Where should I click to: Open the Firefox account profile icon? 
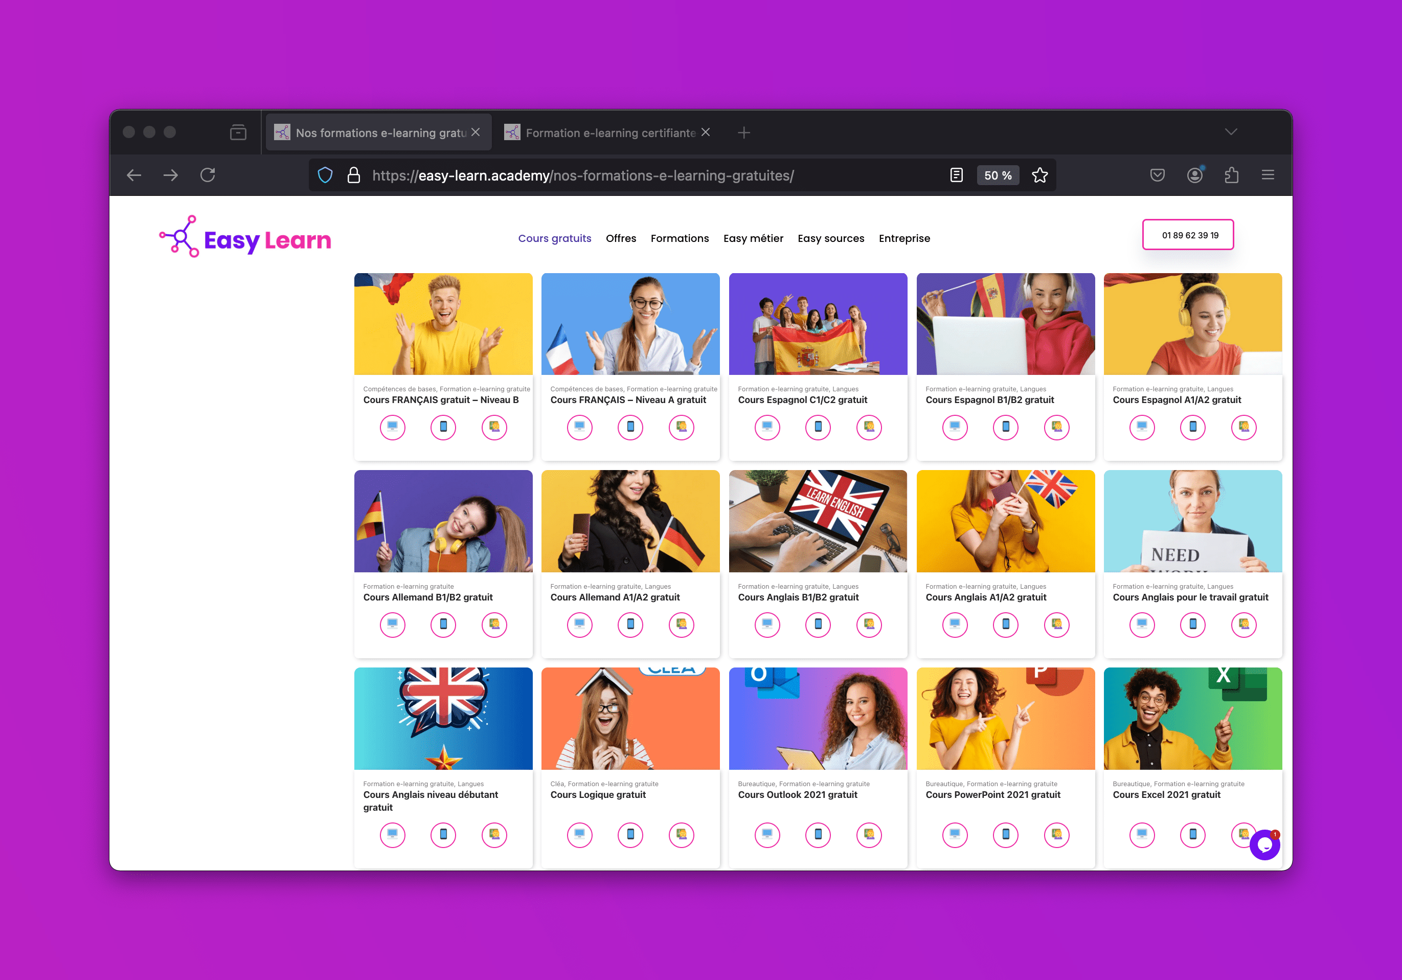coord(1194,175)
